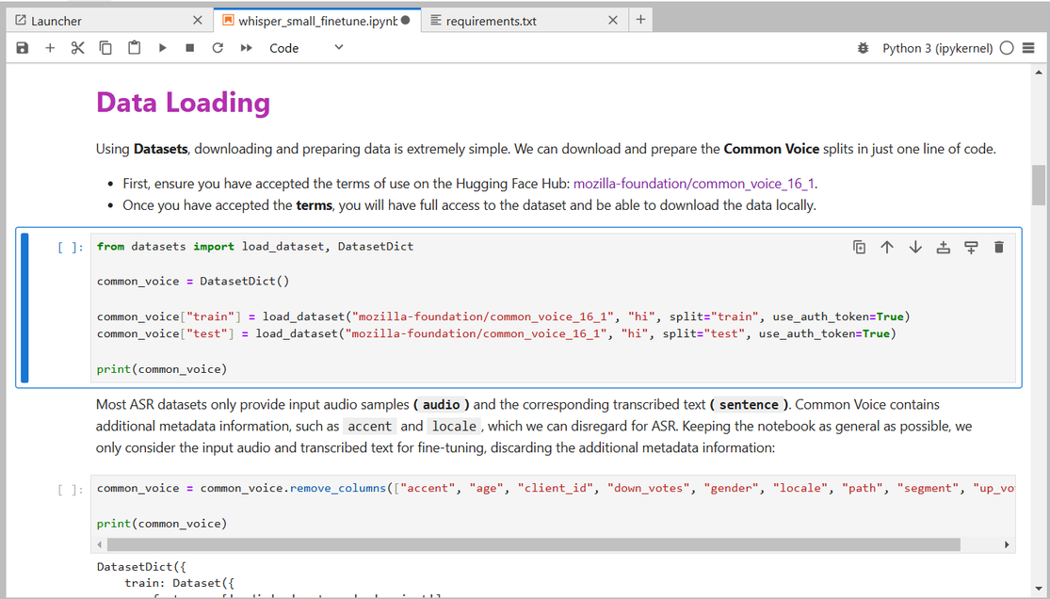Image resolution: width=1050 pixels, height=599 pixels.
Task: Select the prompt of the load_dataset cell
Action: tap(71, 248)
